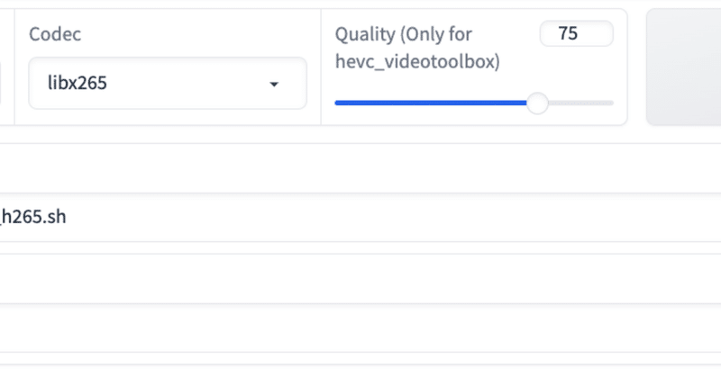Image resolution: width=721 pixels, height=377 pixels.
Task: Click the blank area right of the h265.sh text
Action: coord(391,217)
